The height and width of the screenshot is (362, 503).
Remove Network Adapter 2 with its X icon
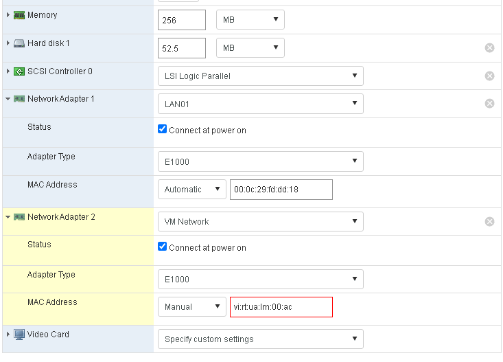click(x=489, y=222)
